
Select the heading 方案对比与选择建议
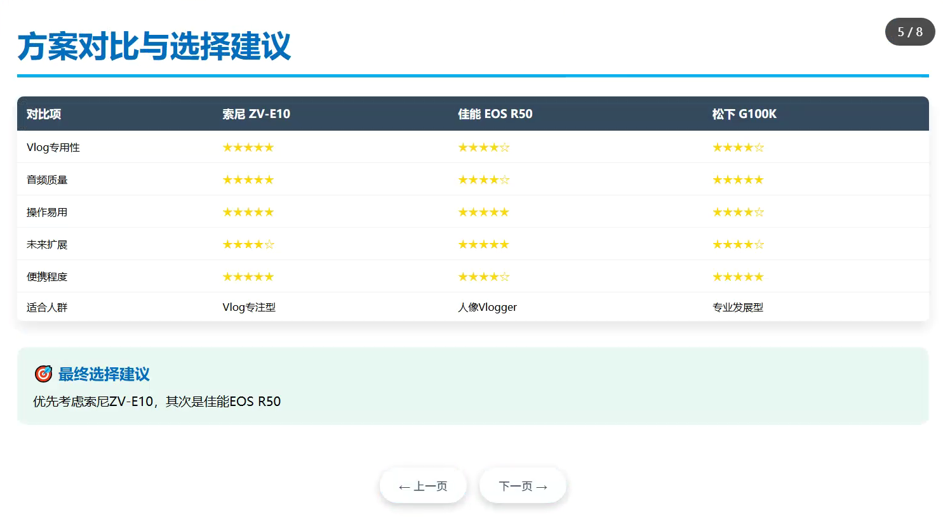pos(154,46)
